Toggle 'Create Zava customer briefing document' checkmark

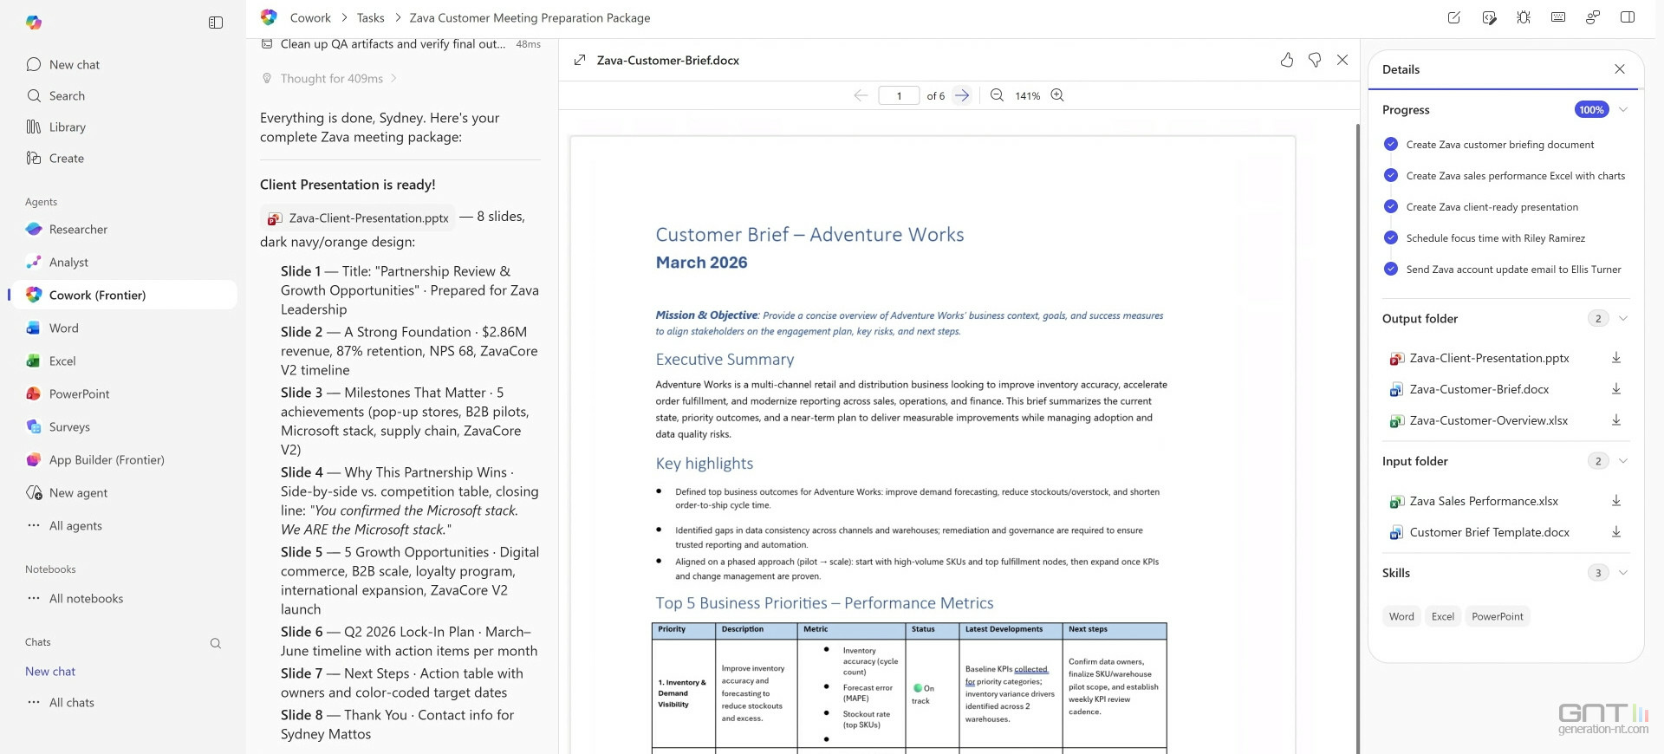(1391, 145)
